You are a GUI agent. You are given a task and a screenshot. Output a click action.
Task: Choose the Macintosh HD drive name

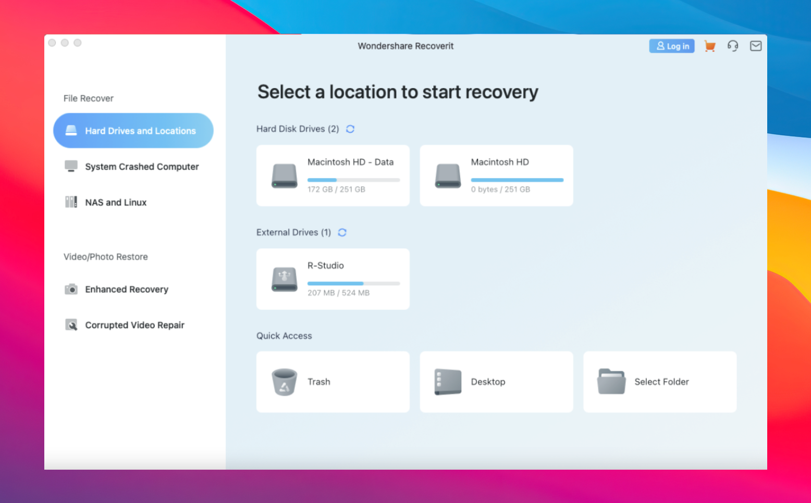pos(500,162)
